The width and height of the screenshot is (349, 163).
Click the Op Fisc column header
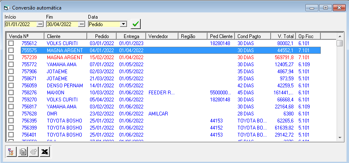point(308,36)
